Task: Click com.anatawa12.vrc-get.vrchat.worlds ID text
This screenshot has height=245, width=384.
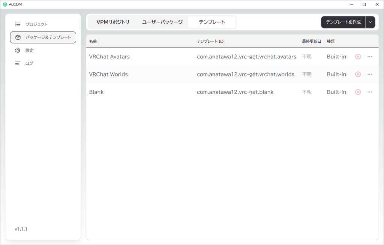Action: coord(246,75)
